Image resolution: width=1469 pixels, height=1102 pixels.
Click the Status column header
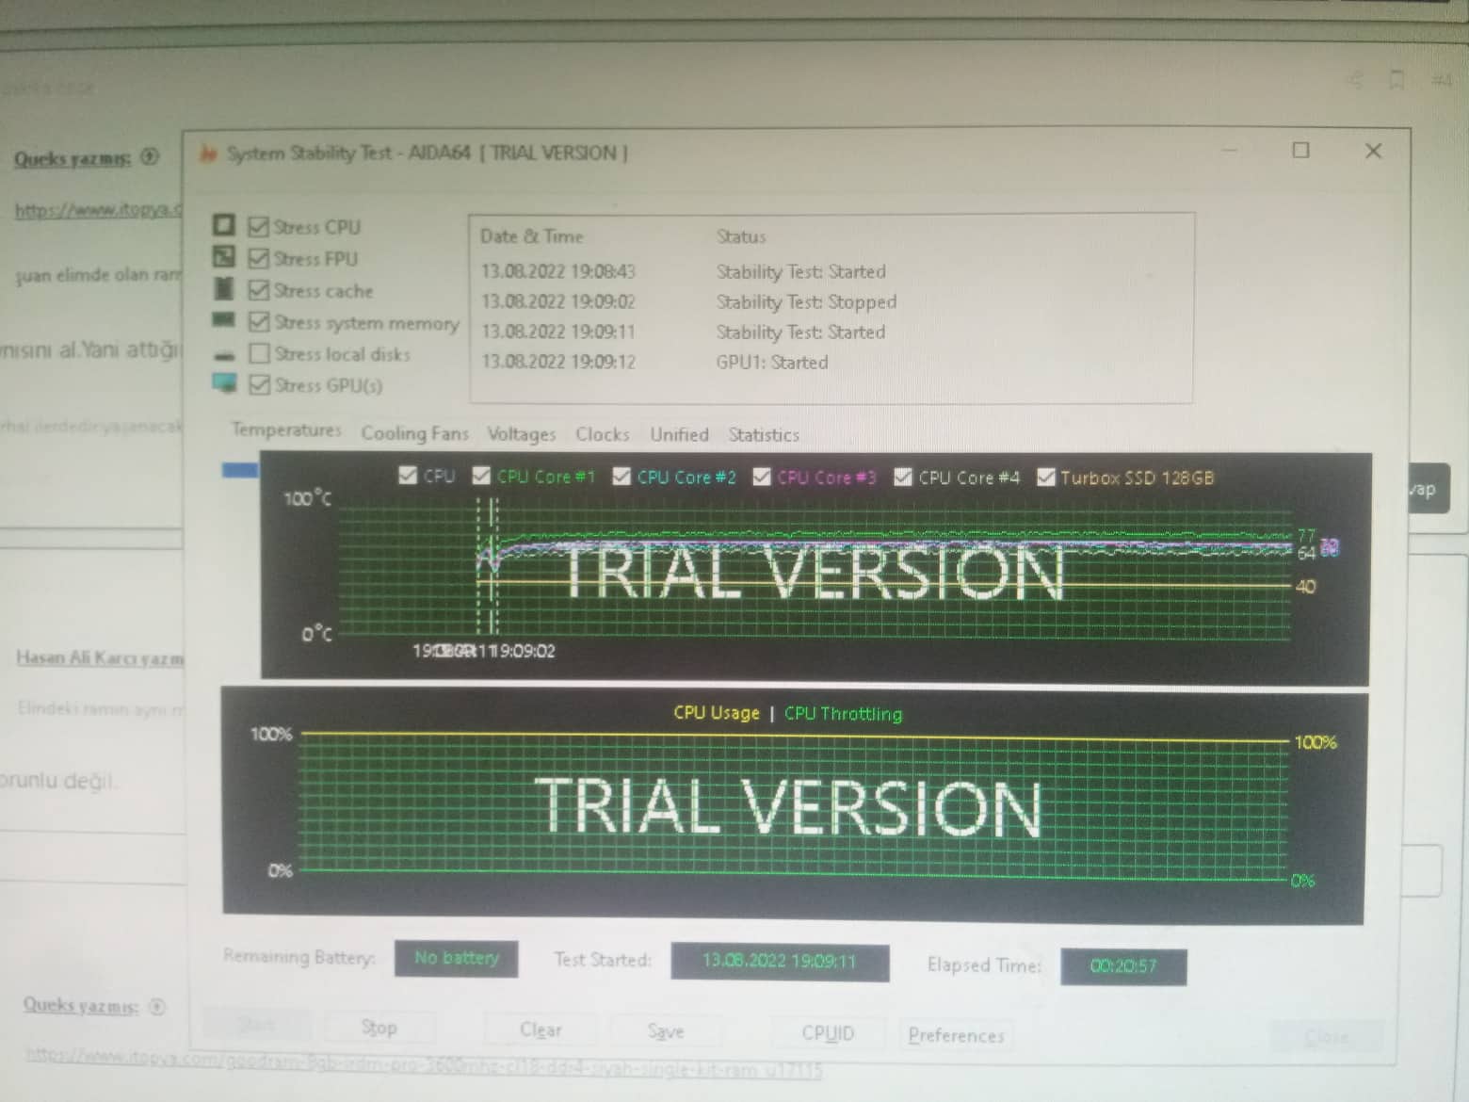[x=741, y=237]
